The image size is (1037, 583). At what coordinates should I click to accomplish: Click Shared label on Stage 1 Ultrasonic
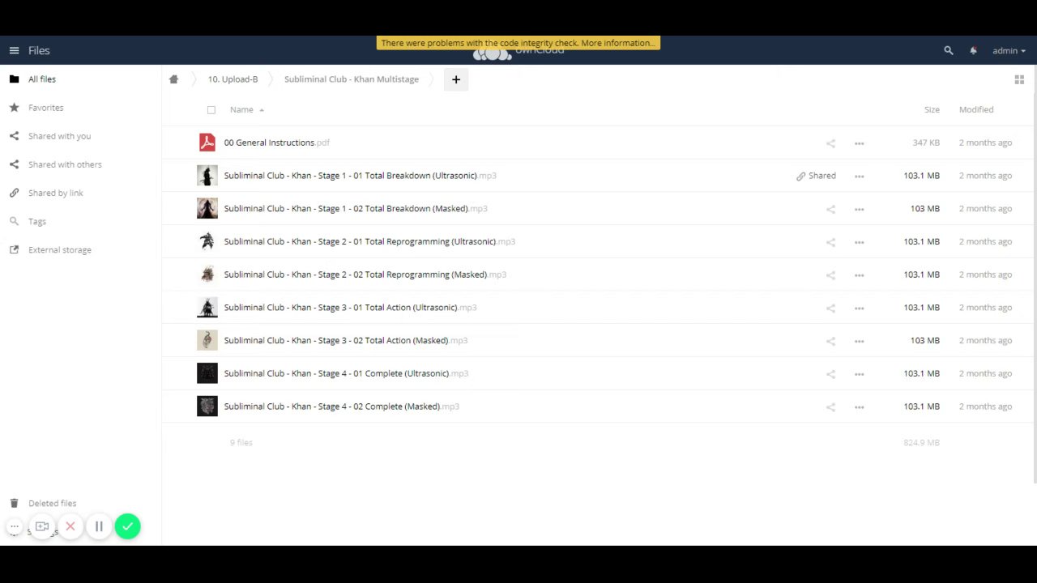(816, 176)
